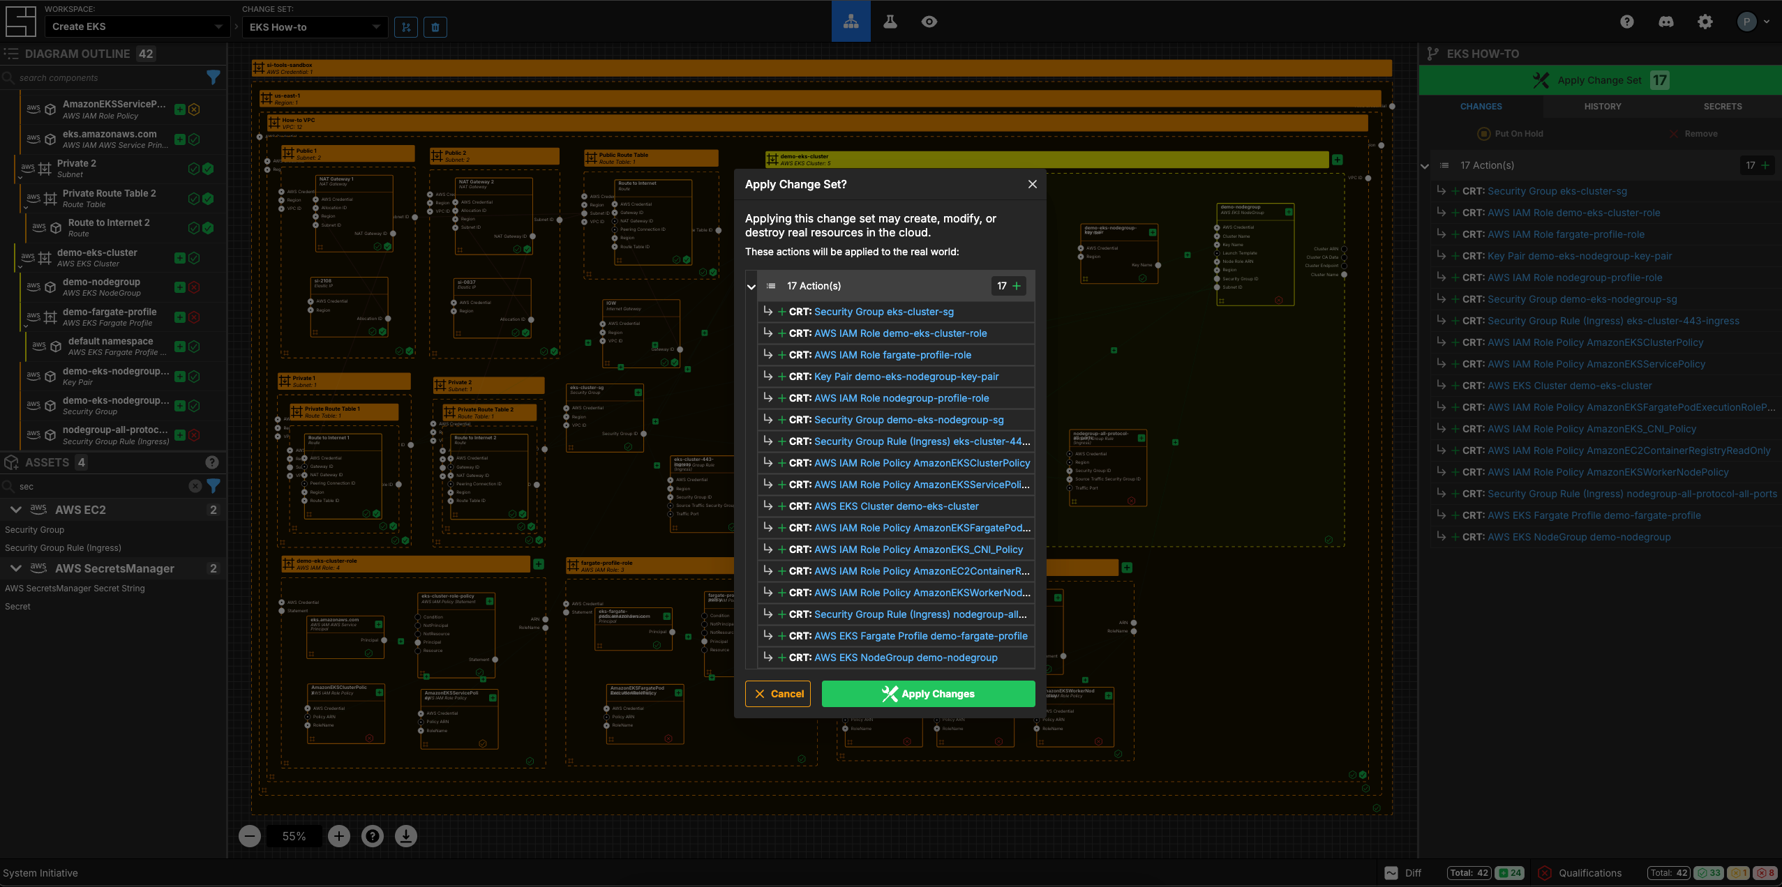
Task: Select CRT AWS EKS Cluster demo-eks-cluster in dialog
Action: [x=896, y=506]
